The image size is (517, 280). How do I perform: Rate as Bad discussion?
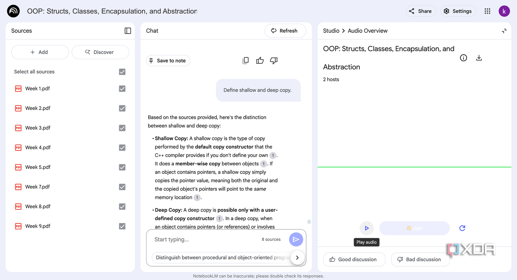420,259
